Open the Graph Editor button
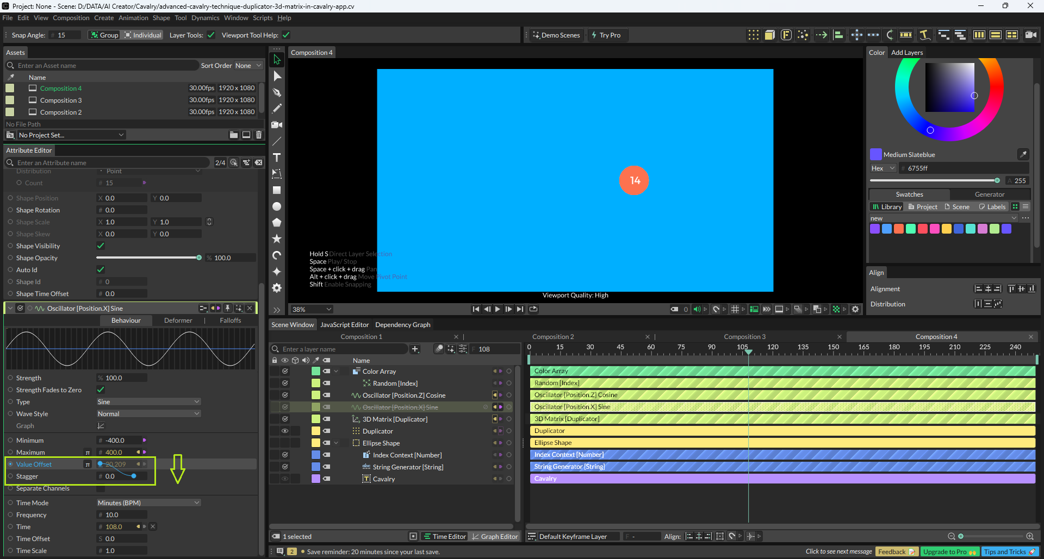The width and height of the screenshot is (1044, 559). [x=495, y=537]
